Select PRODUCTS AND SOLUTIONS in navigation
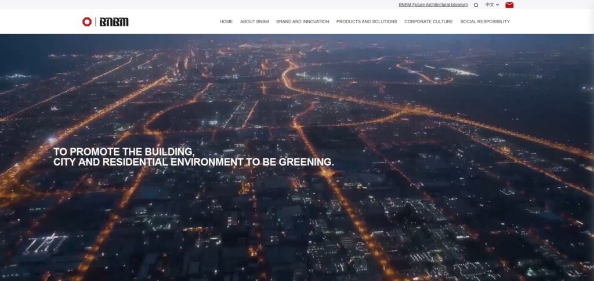The width and height of the screenshot is (594, 281). pyautogui.click(x=367, y=22)
